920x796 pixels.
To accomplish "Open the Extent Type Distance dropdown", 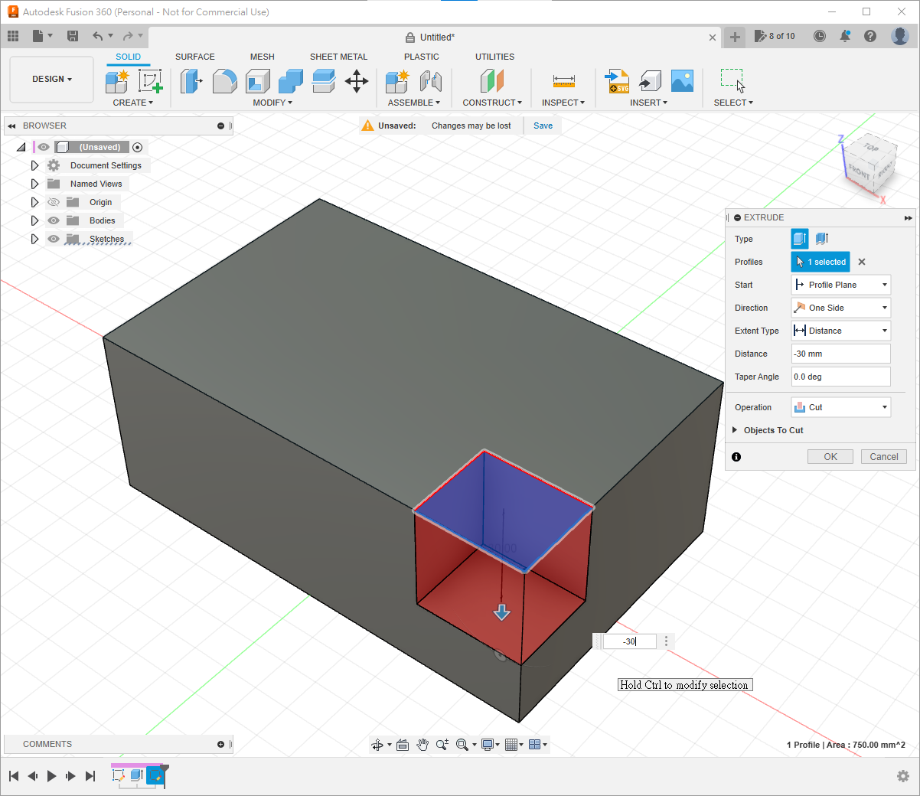I will click(840, 331).
